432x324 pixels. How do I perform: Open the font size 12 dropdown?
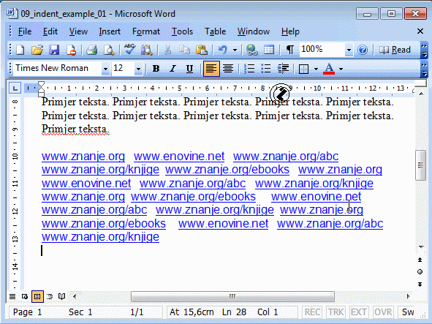point(138,69)
